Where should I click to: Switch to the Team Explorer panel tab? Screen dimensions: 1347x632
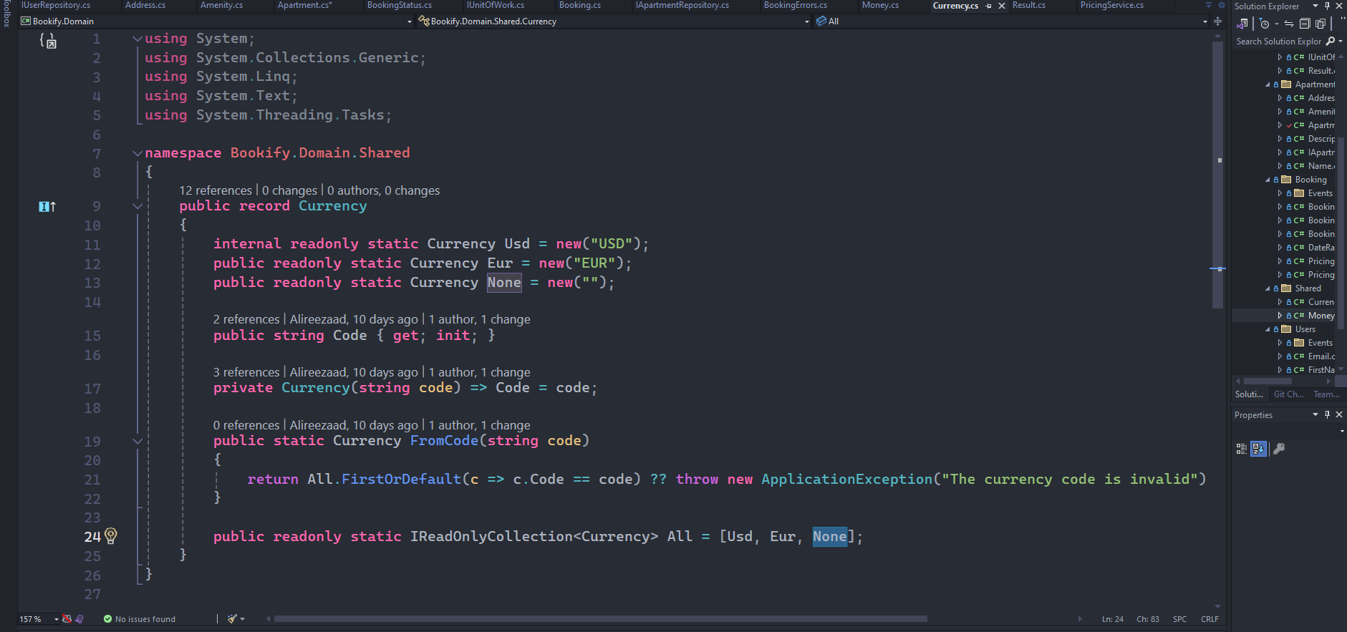[1326, 394]
